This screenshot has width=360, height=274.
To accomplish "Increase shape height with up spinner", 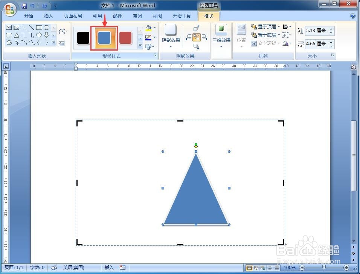I will click(331, 29).
